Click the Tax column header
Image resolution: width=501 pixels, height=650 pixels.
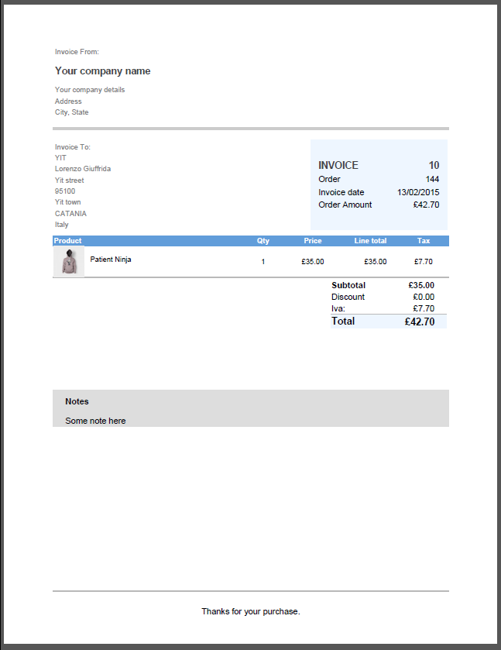[x=424, y=241]
